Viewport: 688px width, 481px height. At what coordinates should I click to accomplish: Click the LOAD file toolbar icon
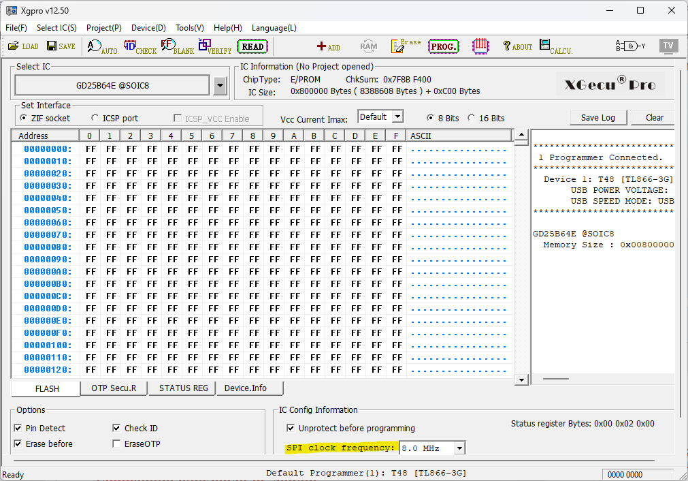(x=23, y=46)
